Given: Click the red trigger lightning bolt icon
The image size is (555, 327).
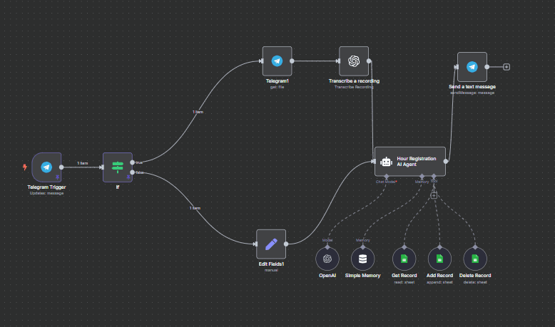Looking at the screenshot, I should pyautogui.click(x=25, y=167).
